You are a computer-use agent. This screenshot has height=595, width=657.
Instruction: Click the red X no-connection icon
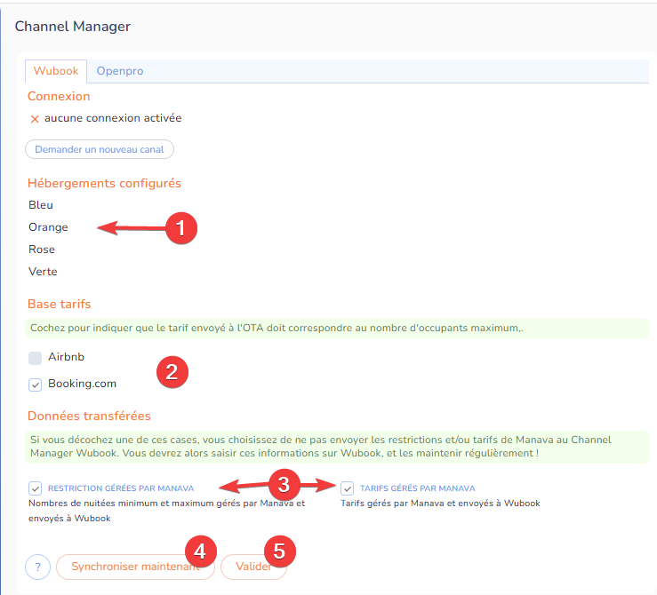pyautogui.click(x=35, y=118)
